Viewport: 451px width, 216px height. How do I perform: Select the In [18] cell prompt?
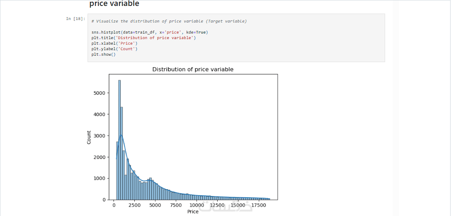click(75, 19)
